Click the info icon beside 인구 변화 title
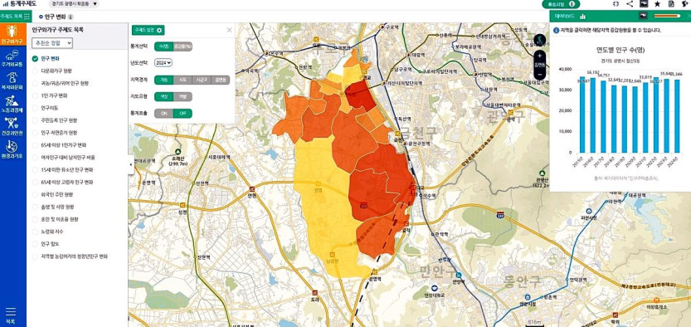The image size is (691, 327). point(71,17)
